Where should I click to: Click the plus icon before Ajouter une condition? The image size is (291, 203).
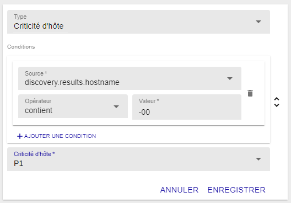click(20, 136)
